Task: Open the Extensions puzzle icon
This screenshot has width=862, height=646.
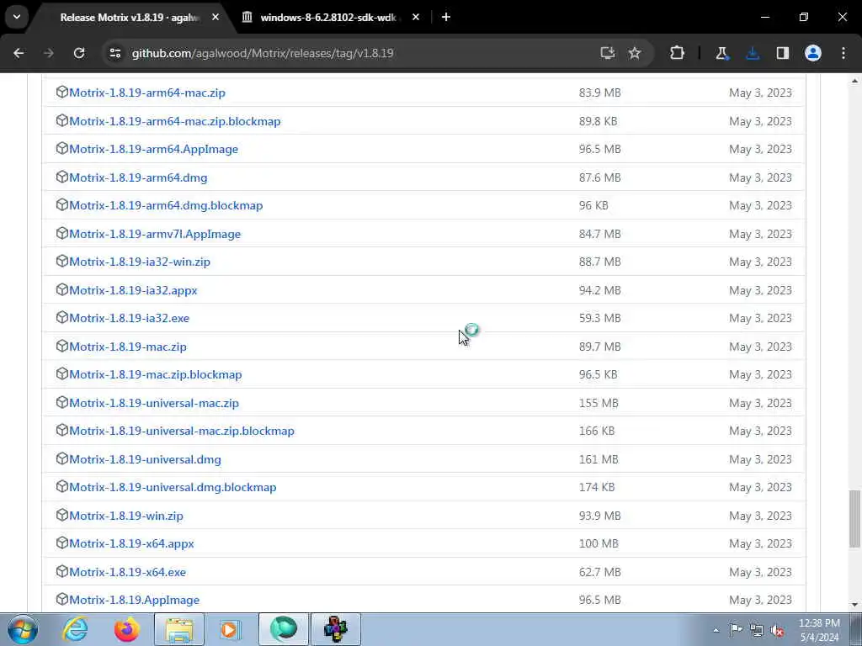Action: (678, 53)
